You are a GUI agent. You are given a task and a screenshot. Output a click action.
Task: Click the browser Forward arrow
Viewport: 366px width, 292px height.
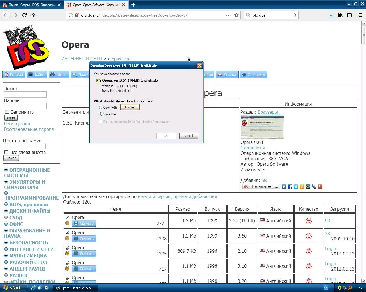(x=15, y=15)
